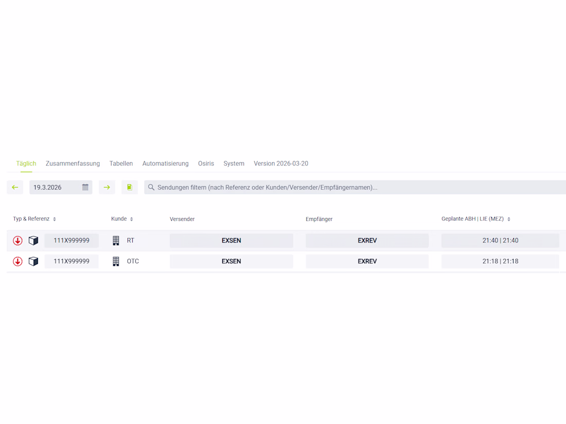The height and width of the screenshot is (424, 566).
Task: Click the Empfänger column header
Action: coord(319,219)
